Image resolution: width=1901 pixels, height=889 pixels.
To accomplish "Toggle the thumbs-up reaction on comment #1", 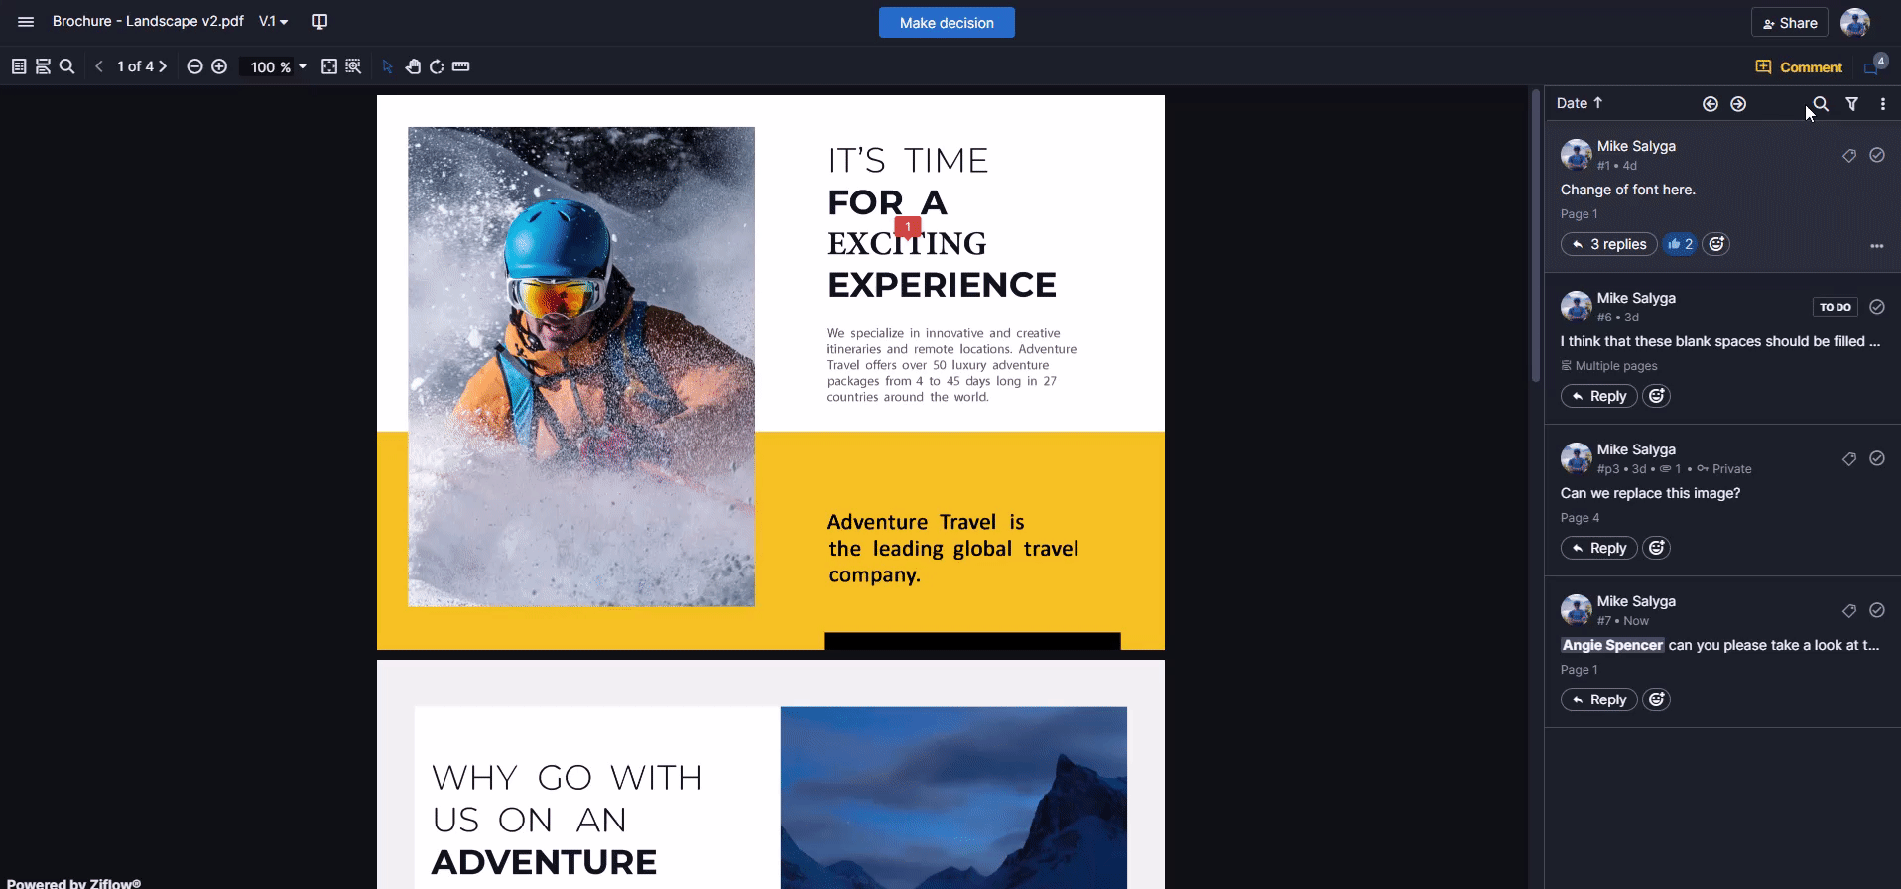I will click(x=1680, y=244).
